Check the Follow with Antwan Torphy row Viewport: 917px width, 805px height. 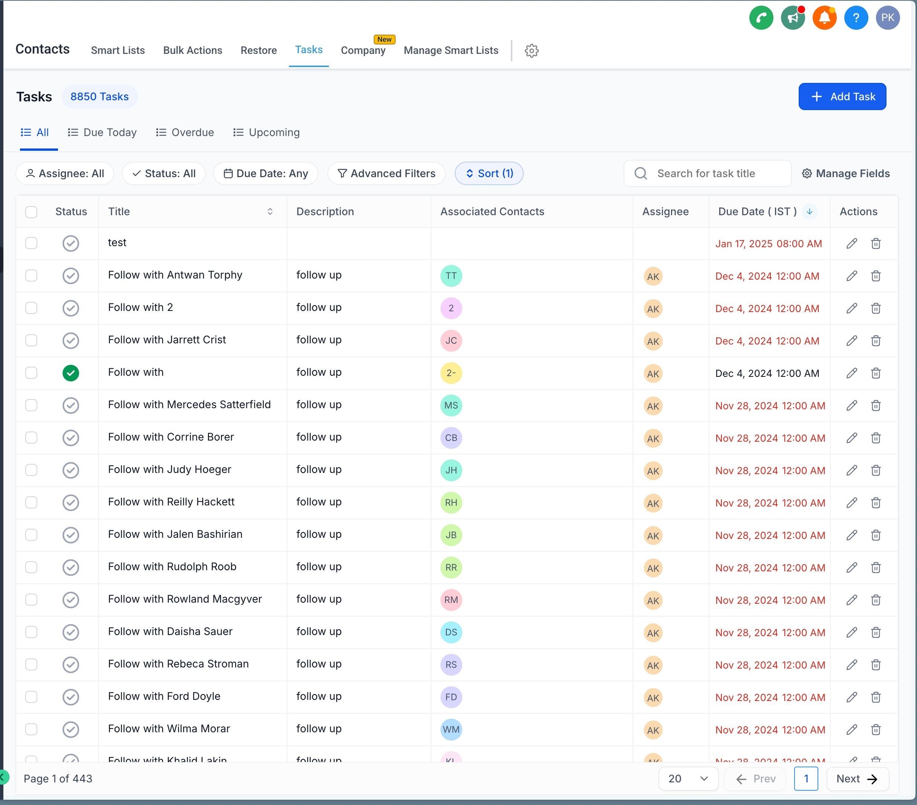[31, 275]
